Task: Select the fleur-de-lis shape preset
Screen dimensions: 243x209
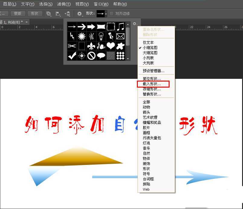Action: point(92,46)
